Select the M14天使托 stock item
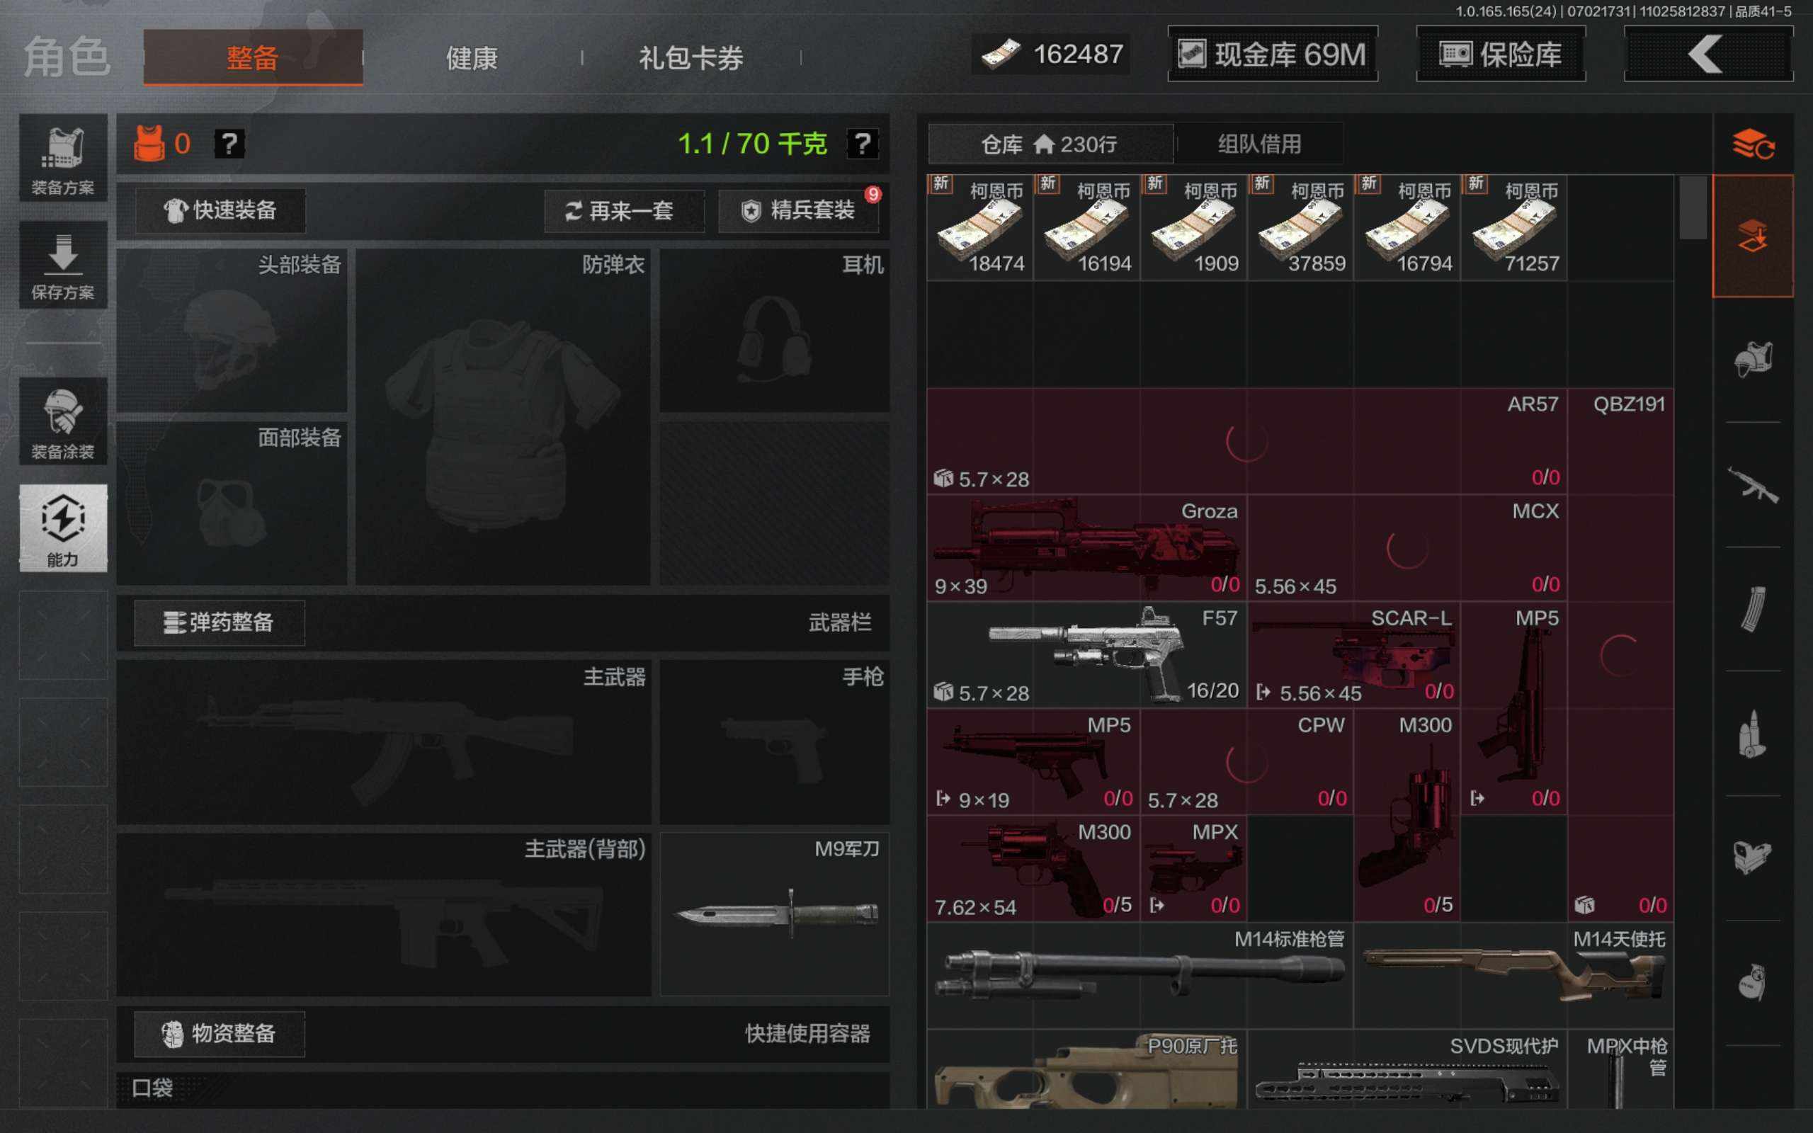 click(1514, 976)
